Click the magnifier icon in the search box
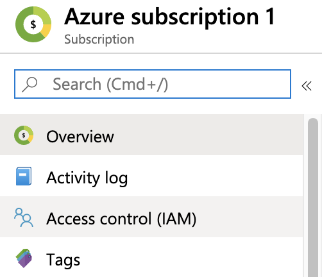 tap(30, 85)
